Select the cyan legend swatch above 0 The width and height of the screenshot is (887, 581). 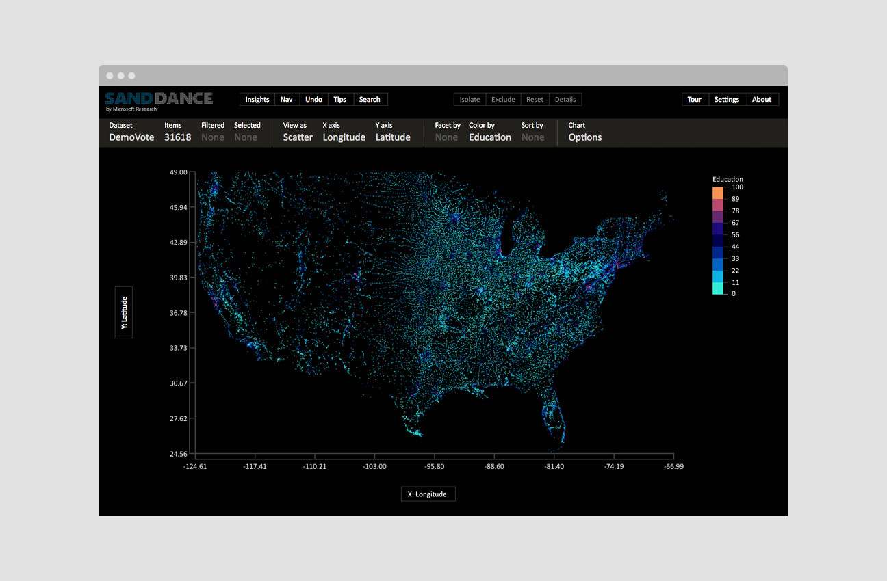(718, 288)
